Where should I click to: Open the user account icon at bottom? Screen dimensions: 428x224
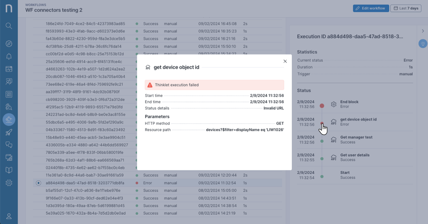[9, 216]
